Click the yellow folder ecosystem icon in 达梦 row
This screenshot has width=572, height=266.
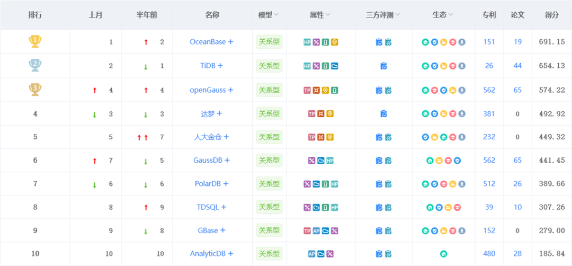click(444, 114)
